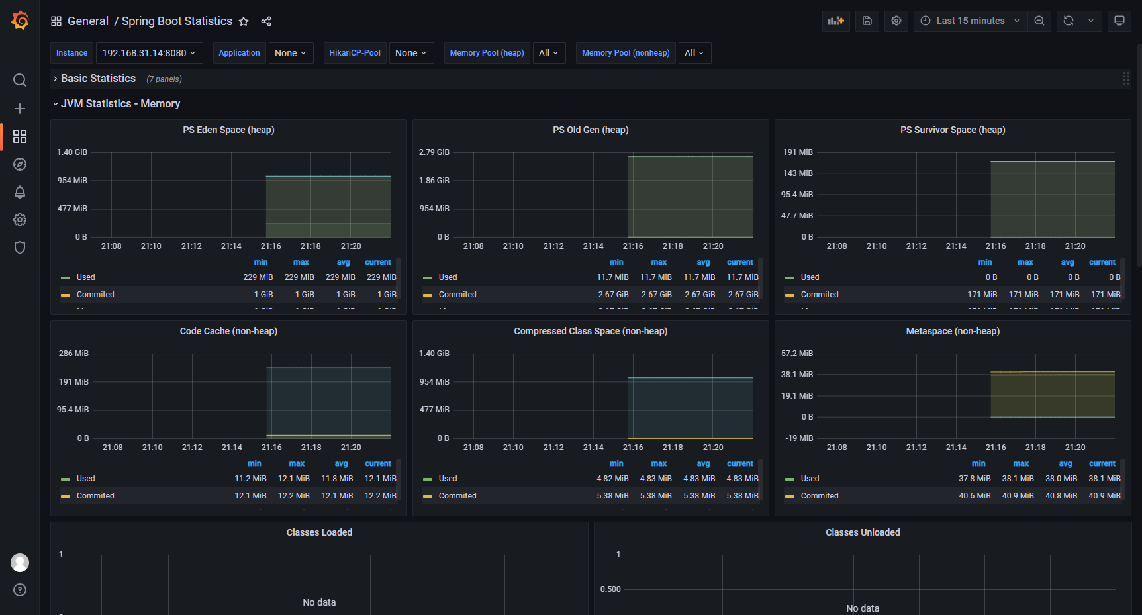Image resolution: width=1142 pixels, height=615 pixels.
Task: Sort PS Eden Space legend by max
Action: pos(301,263)
